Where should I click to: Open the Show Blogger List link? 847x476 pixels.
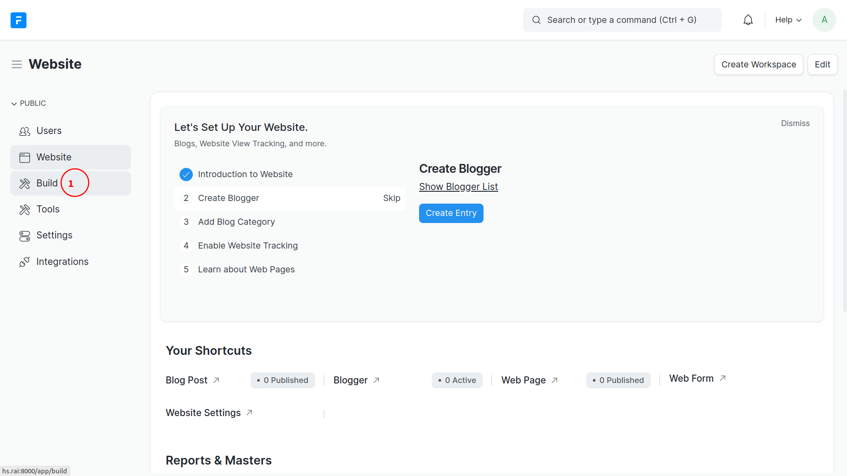(458, 187)
